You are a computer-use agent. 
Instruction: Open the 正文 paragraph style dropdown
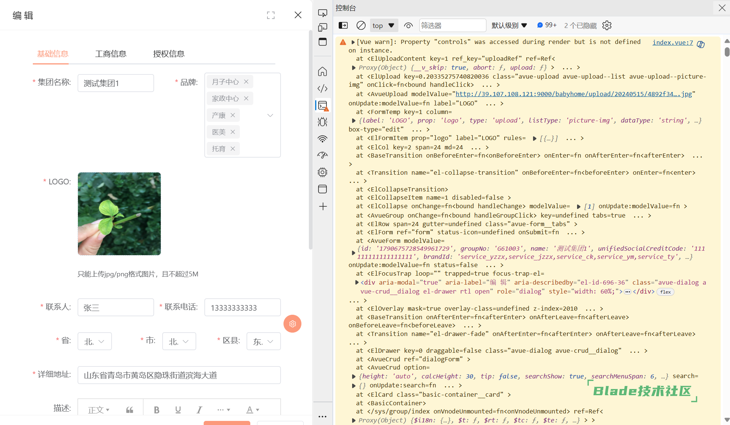[99, 410]
